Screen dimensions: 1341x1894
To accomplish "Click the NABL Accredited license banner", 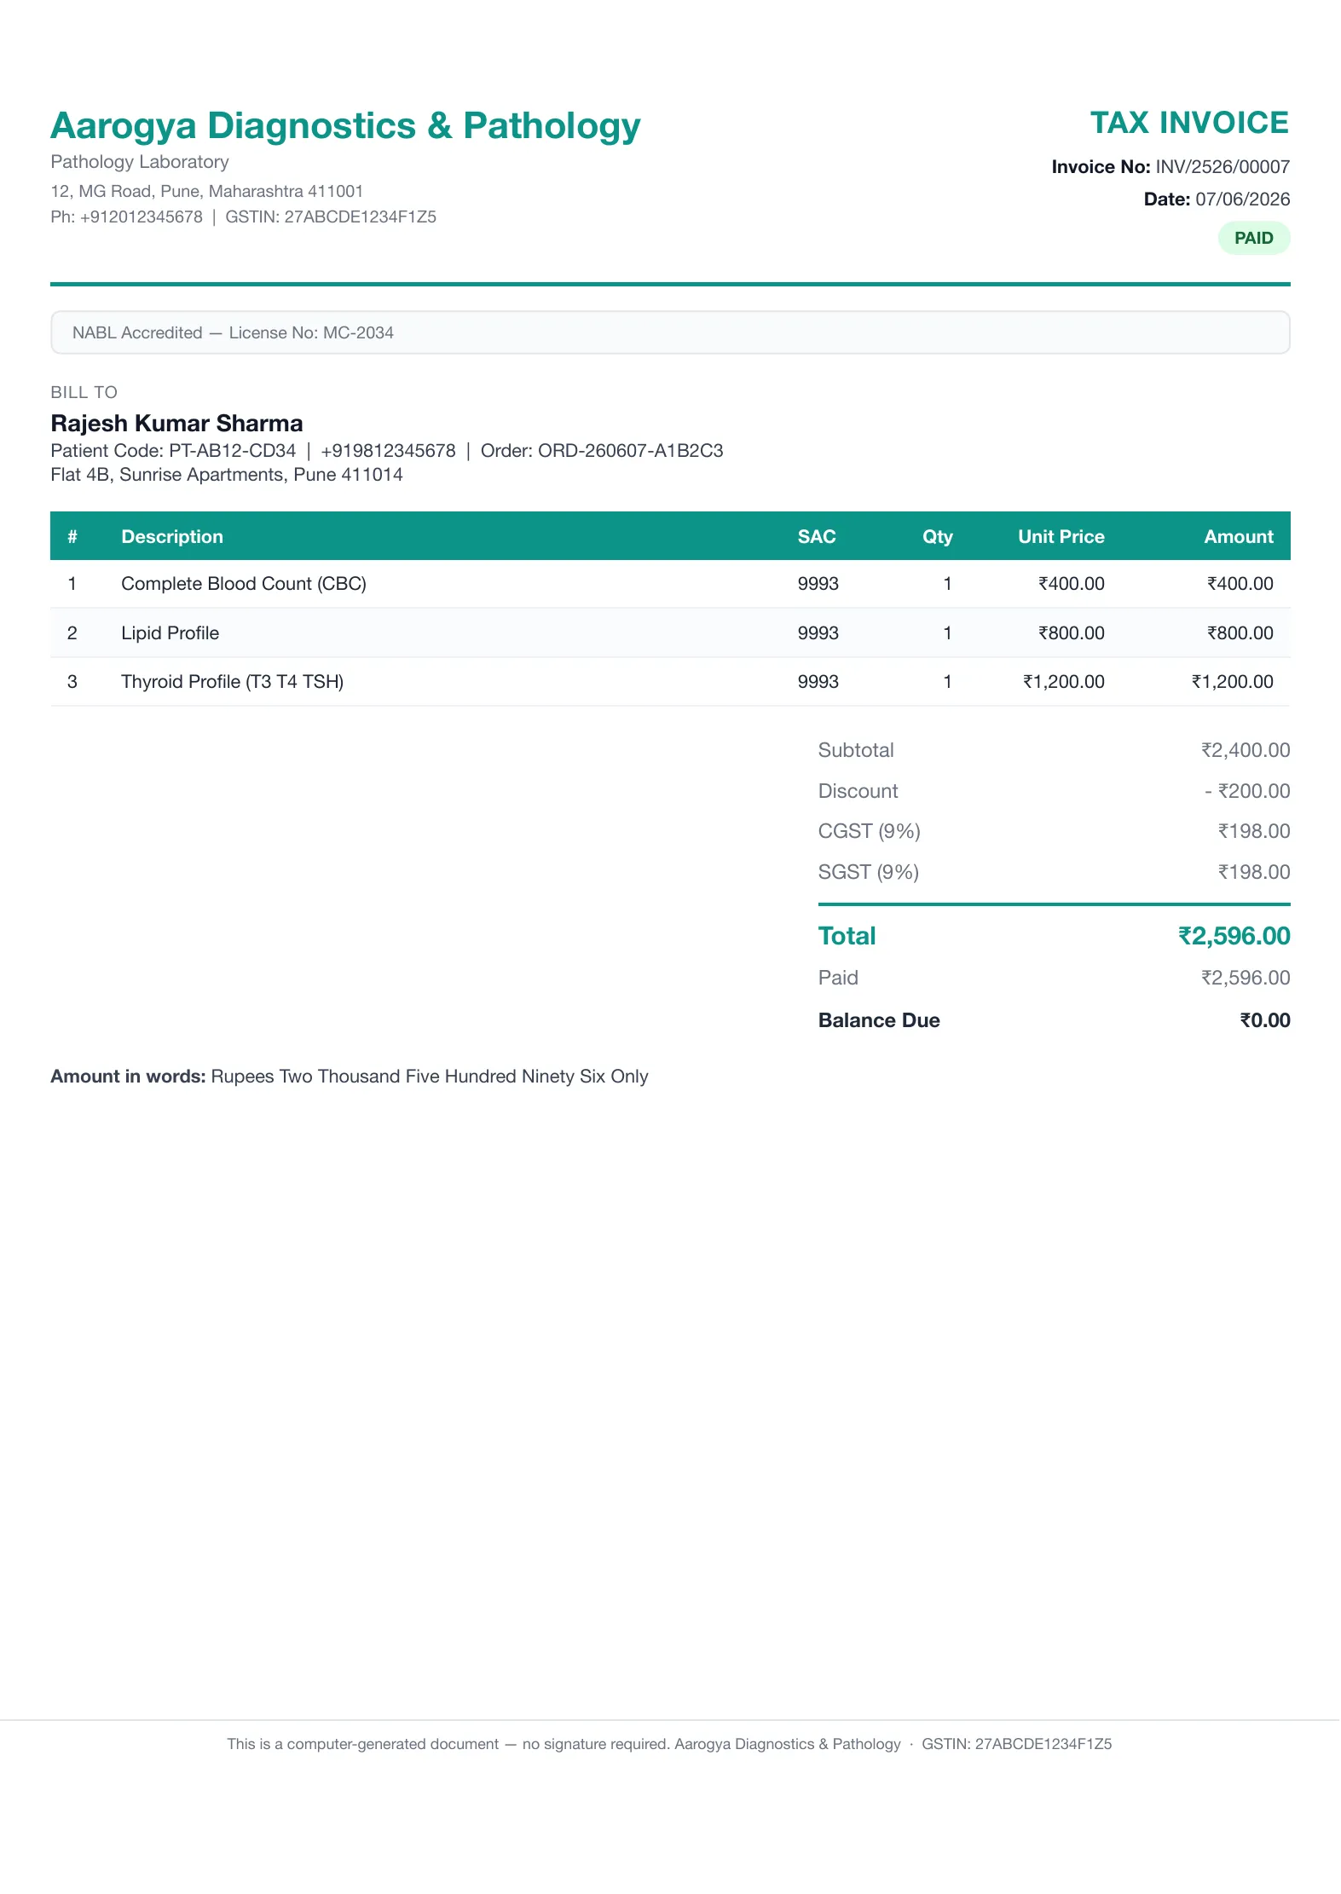I will tap(670, 332).
